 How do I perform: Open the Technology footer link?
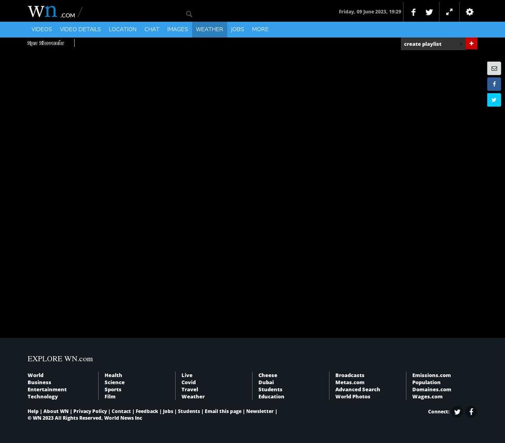pos(43,397)
